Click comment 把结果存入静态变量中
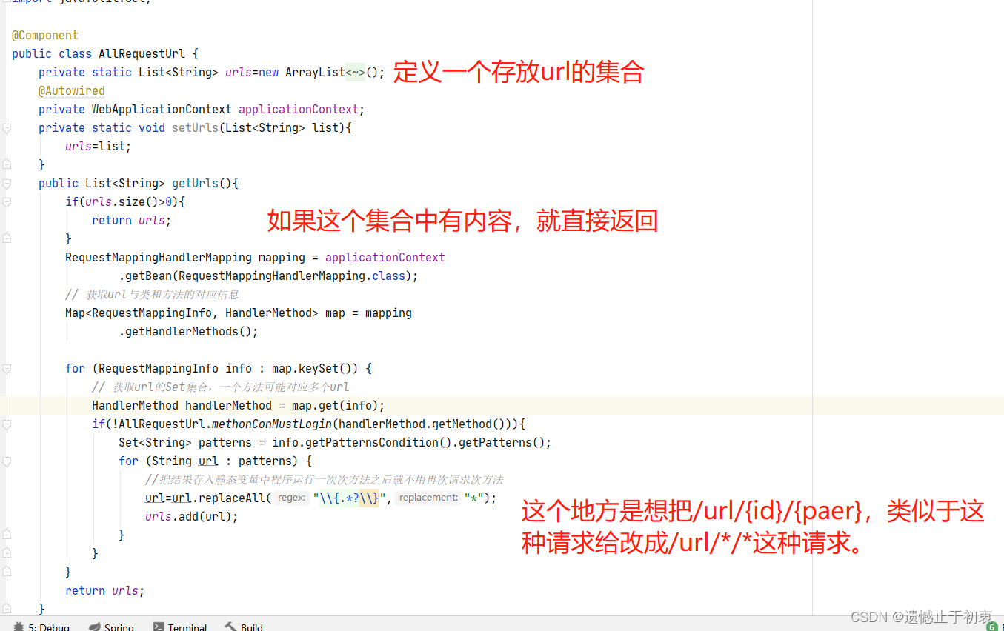Viewport: 1004px width, 631px height. [325, 480]
